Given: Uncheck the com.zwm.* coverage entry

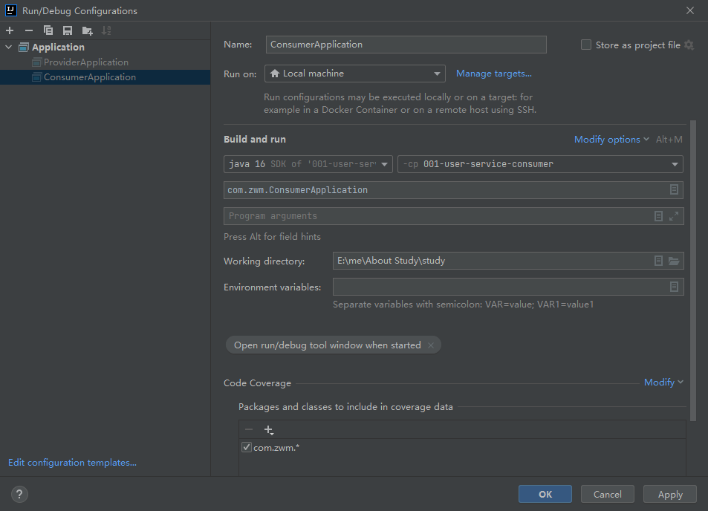Looking at the screenshot, I should [246, 447].
